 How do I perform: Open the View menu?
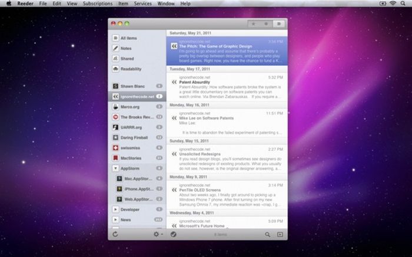[72, 4]
